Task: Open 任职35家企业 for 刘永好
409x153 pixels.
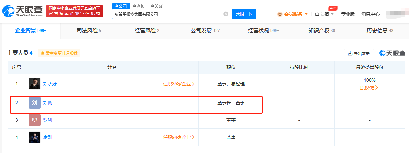Action: tap(179, 84)
